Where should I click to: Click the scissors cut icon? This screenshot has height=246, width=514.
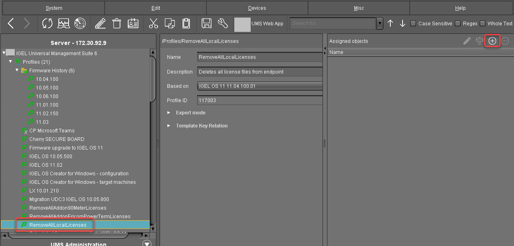pos(153,24)
